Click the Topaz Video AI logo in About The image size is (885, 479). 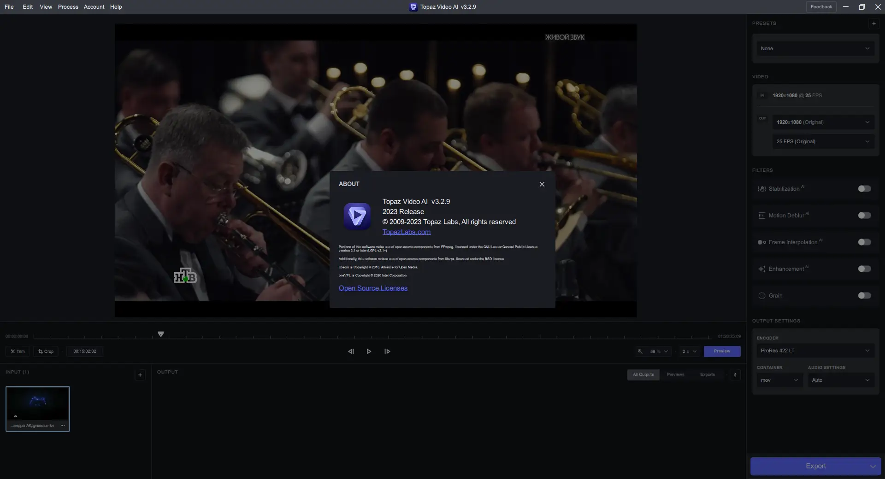tap(357, 216)
